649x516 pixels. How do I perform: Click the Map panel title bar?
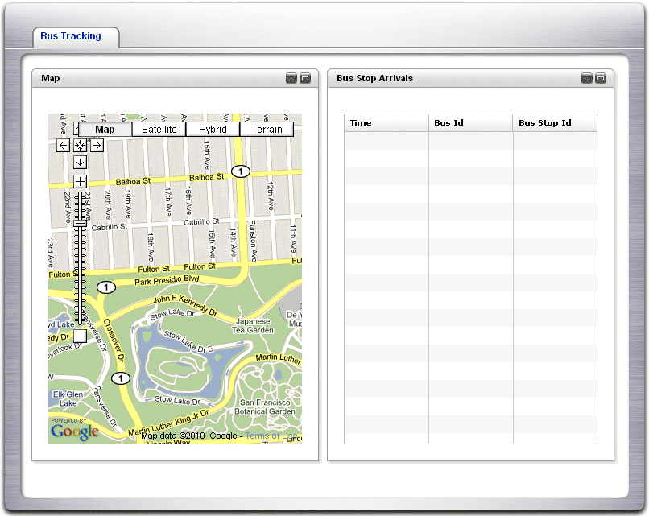tap(175, 78)
